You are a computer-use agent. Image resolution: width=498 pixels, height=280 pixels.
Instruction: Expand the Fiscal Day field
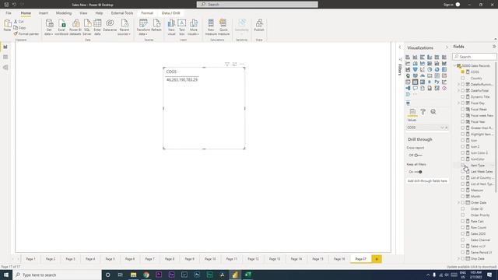point(458,103)
